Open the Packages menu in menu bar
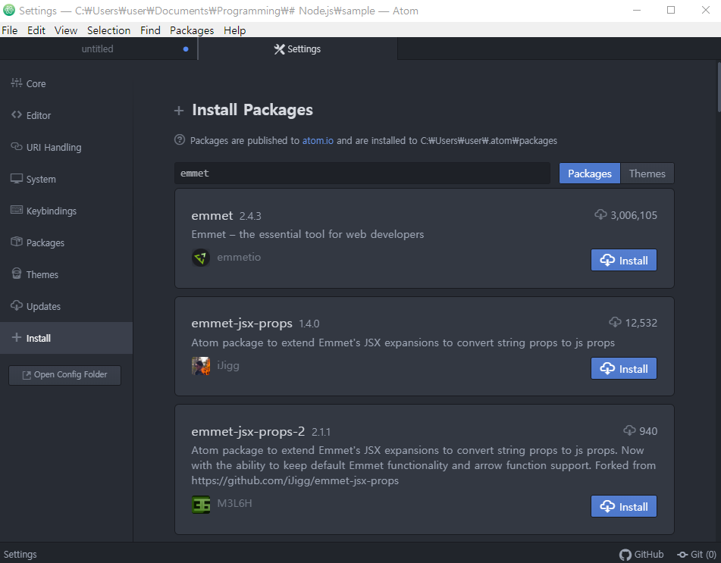The height and width of the screenshot is (563, 721). pos(192,30)
